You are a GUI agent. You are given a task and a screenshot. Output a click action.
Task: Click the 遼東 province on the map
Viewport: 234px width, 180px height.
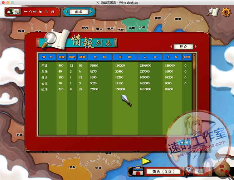click(178, 19)
